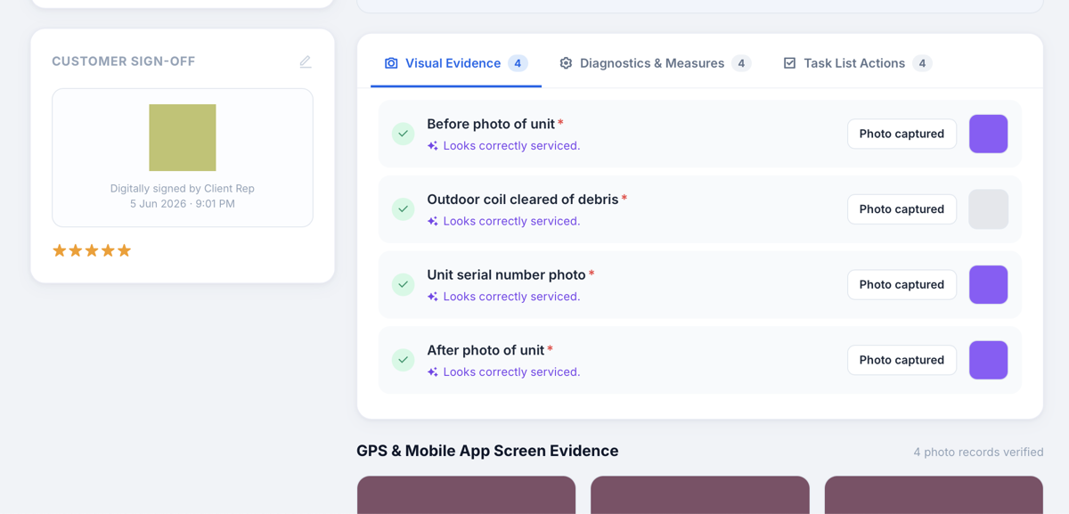Viewport: 1069px width, 514px height.
Task: Click the edit pencil icon in Customer Sign-Off
Action: click(x=306, y=61)
